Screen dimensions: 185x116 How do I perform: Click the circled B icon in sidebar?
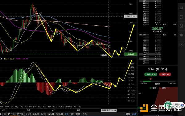181,44
